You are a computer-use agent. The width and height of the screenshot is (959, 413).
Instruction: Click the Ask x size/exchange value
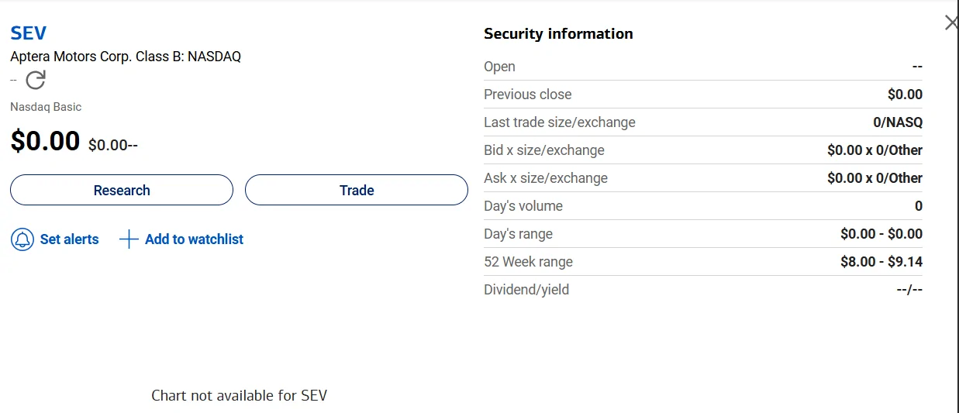pos(874,178)
